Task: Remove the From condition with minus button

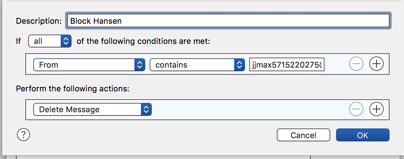Action: coord(356,64)
